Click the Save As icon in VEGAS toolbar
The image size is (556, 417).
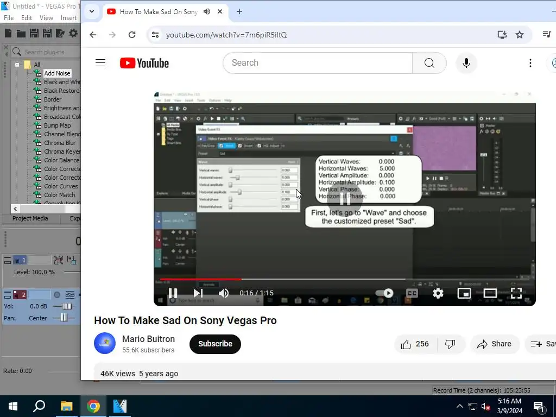[x=47, y=33]
